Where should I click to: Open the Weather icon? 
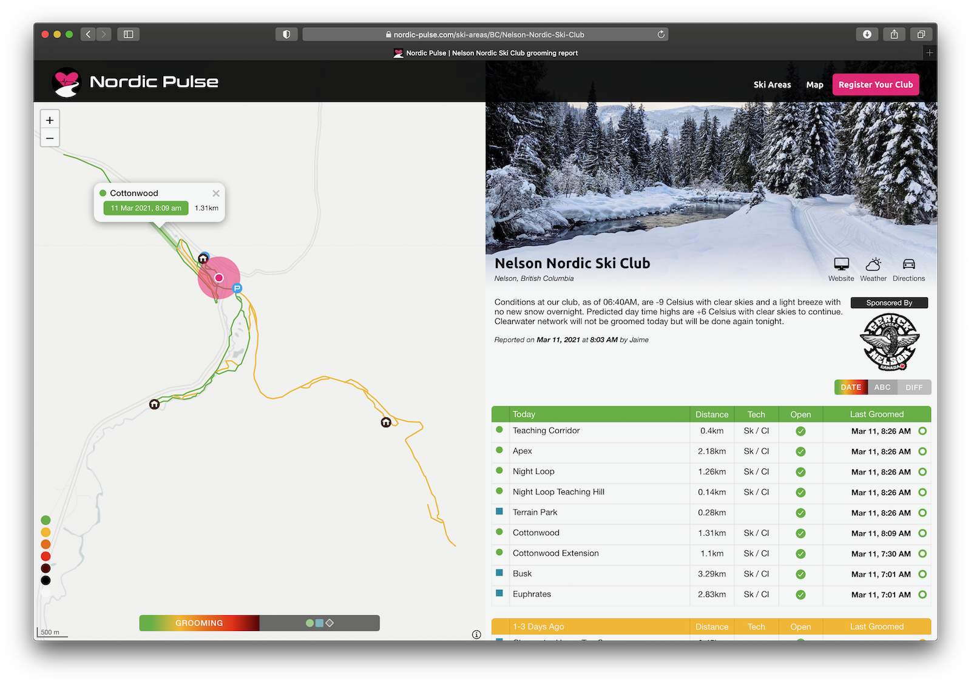(x=873, y=269)
